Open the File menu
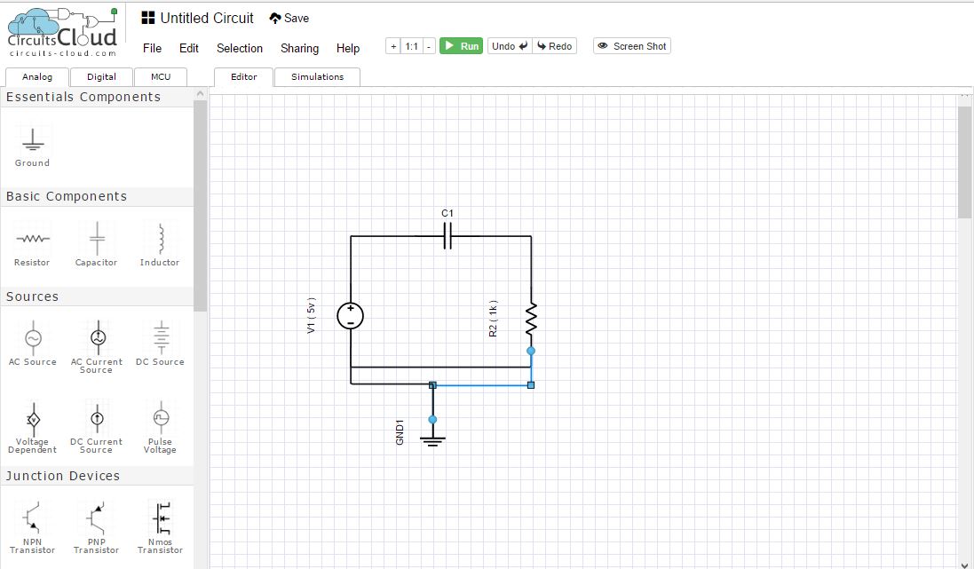 click(x=151, y=48)
